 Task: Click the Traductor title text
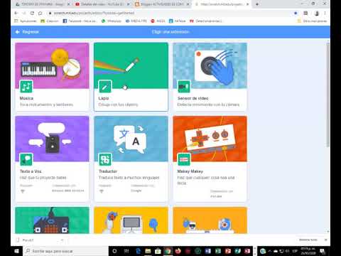[108, 171]
